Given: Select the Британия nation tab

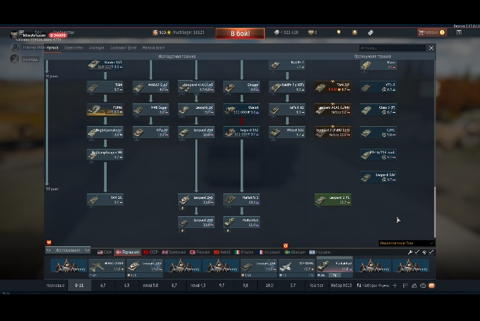Looking at the screenshot, I should coord(173,252).
